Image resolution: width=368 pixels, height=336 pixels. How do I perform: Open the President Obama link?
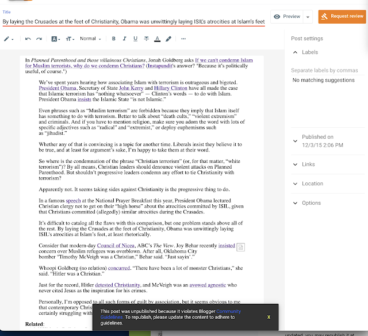pyautogui.click(x=57, y=88)
